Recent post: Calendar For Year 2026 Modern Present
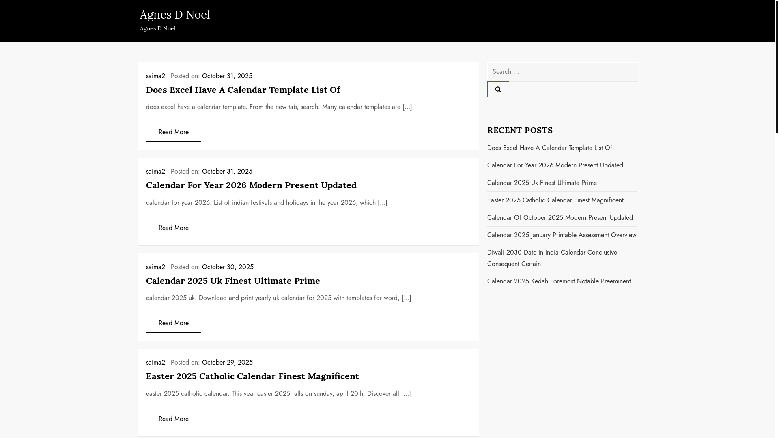 555,165
